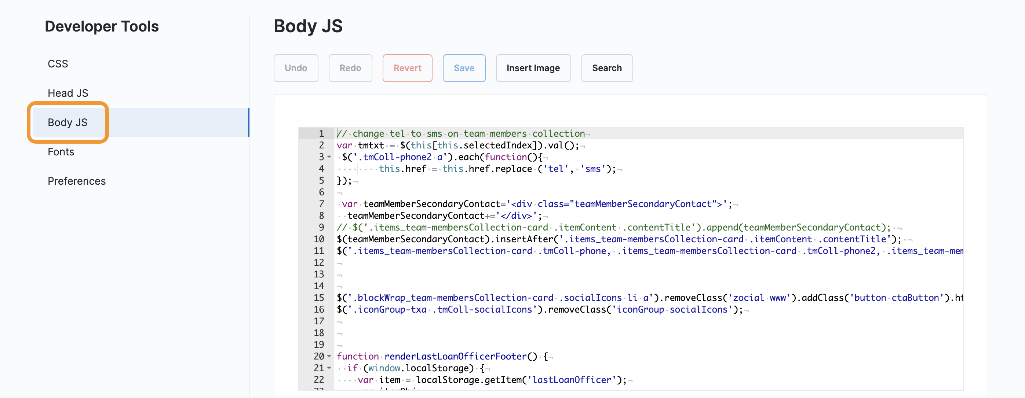Click line 16 removeClass code text
The width and height of the screenshot is (1025, 398).
577,309
